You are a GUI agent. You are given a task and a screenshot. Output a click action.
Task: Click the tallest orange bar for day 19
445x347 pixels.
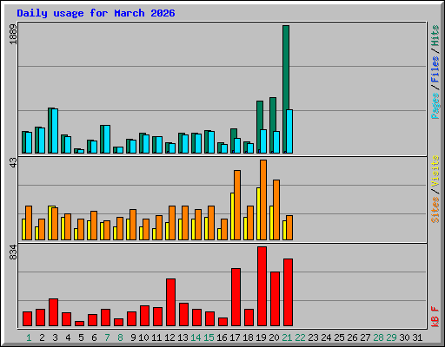[263, 200]
